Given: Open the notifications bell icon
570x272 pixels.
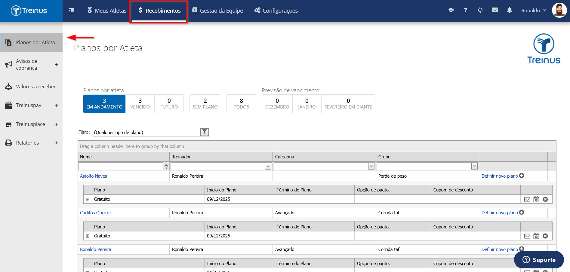Looking at the screenshot, I should pos(509,10).
